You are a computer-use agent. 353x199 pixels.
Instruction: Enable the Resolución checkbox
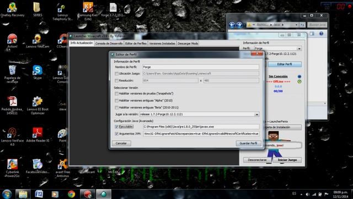point(116,81)
